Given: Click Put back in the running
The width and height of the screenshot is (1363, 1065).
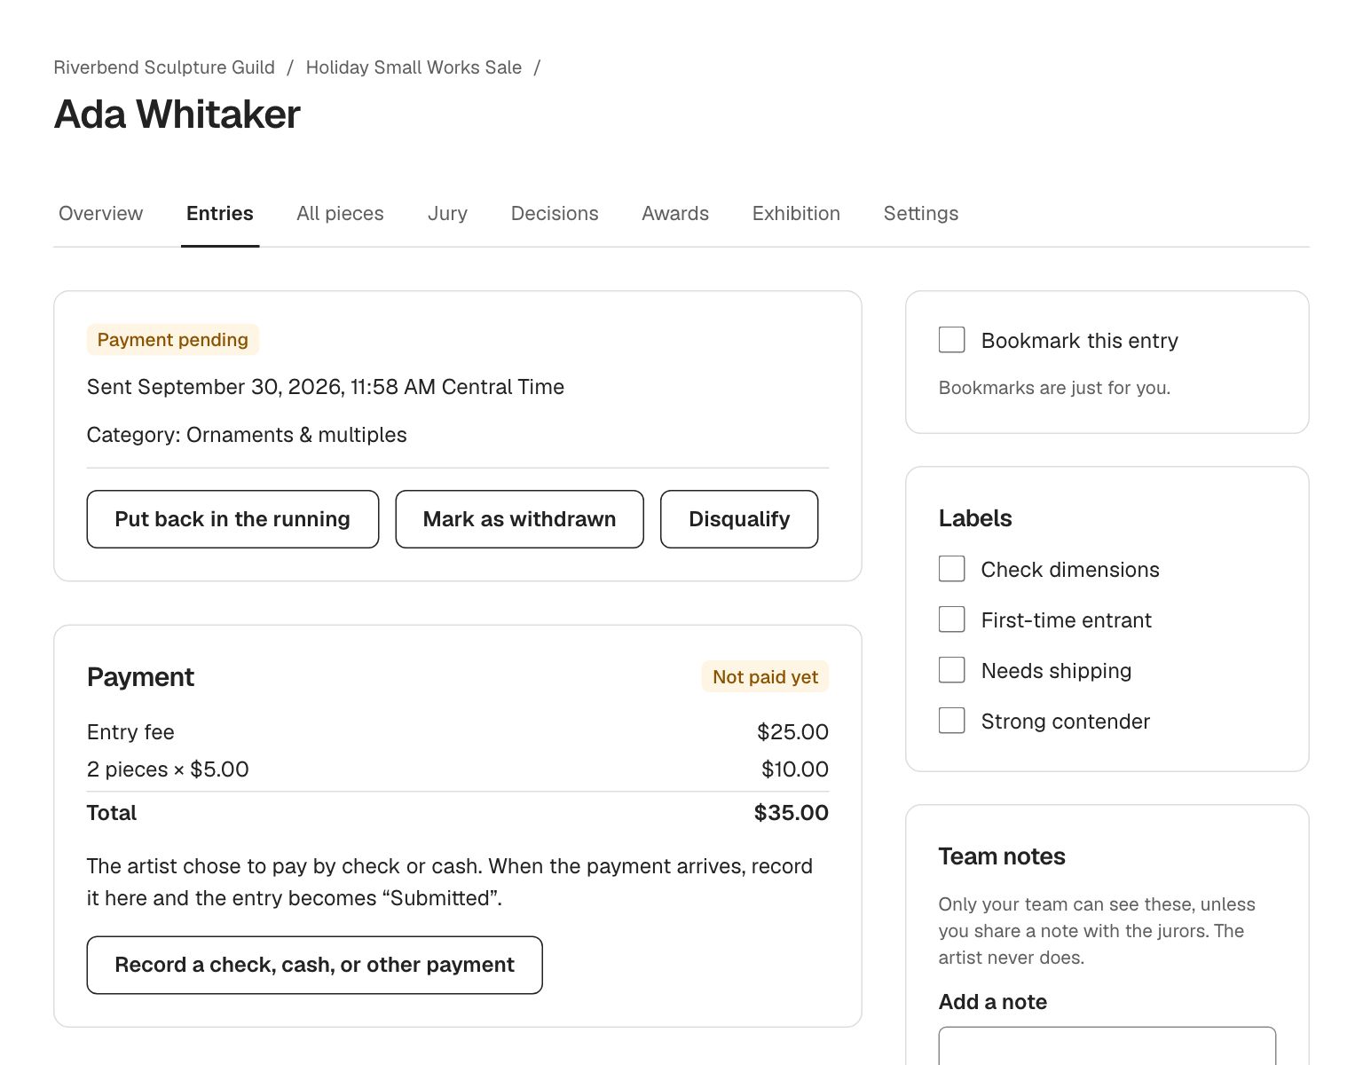Looking at the screenshot, I should pos(232,519).
